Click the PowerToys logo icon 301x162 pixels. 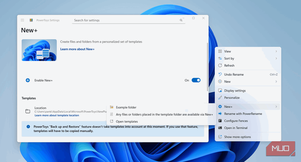coord(31,20)
